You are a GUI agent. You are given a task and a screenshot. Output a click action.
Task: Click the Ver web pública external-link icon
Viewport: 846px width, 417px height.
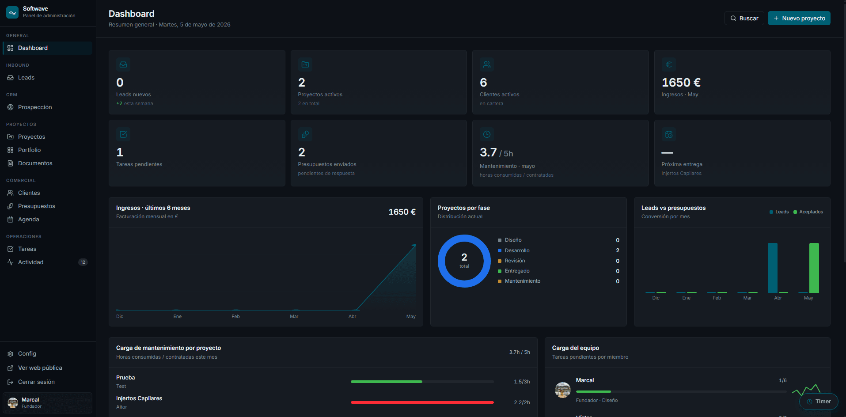tap(11, 368)
